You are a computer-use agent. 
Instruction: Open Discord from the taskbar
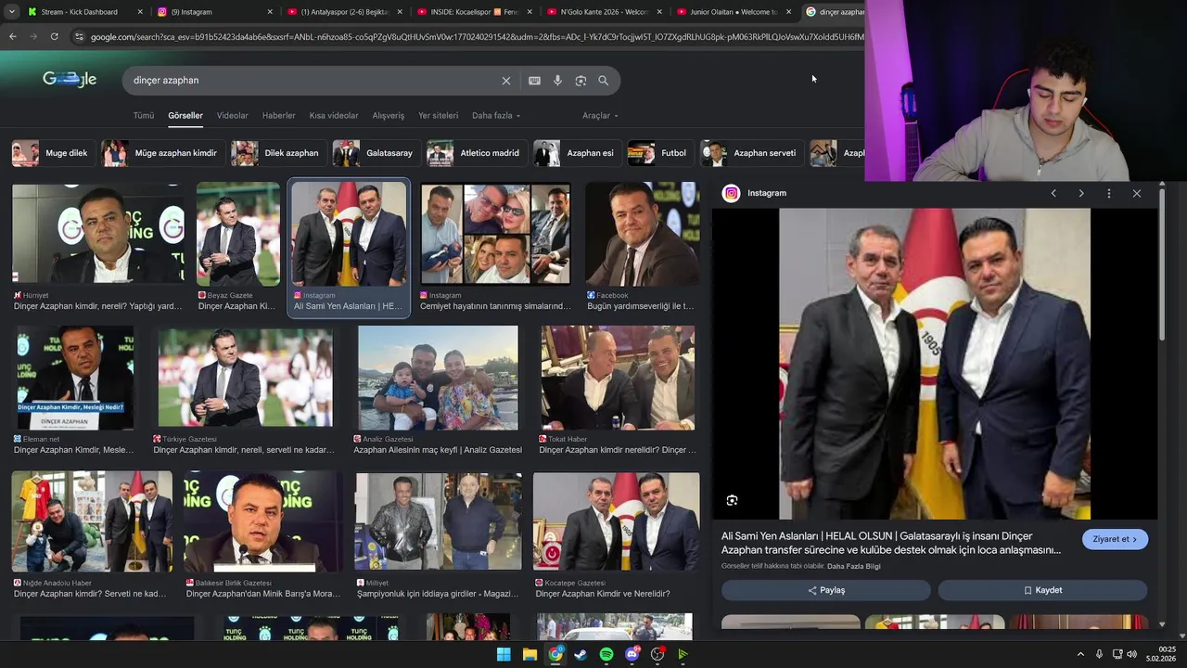(x=632, y=654)
